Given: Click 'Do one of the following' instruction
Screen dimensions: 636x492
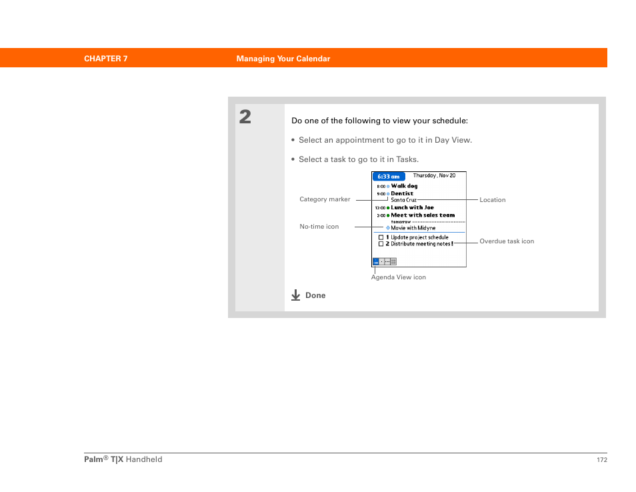Looking at the screenshot, I should 379,121.
